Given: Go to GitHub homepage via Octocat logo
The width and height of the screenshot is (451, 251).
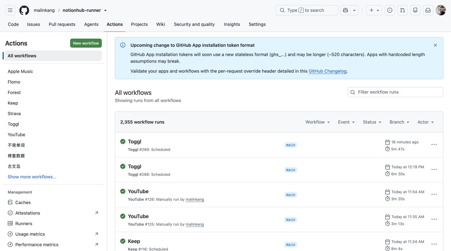Looking at the screenshot, I should coord(24,10).
